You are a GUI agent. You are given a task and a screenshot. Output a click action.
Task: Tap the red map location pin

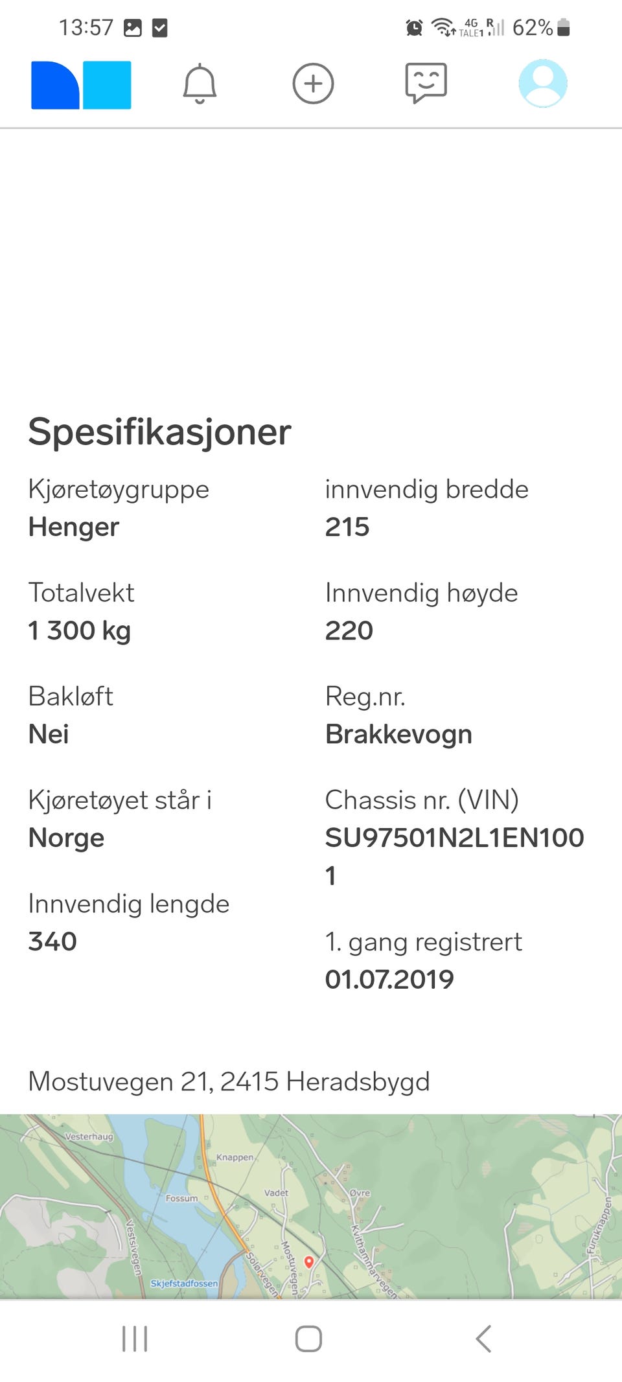(309, 1261)
